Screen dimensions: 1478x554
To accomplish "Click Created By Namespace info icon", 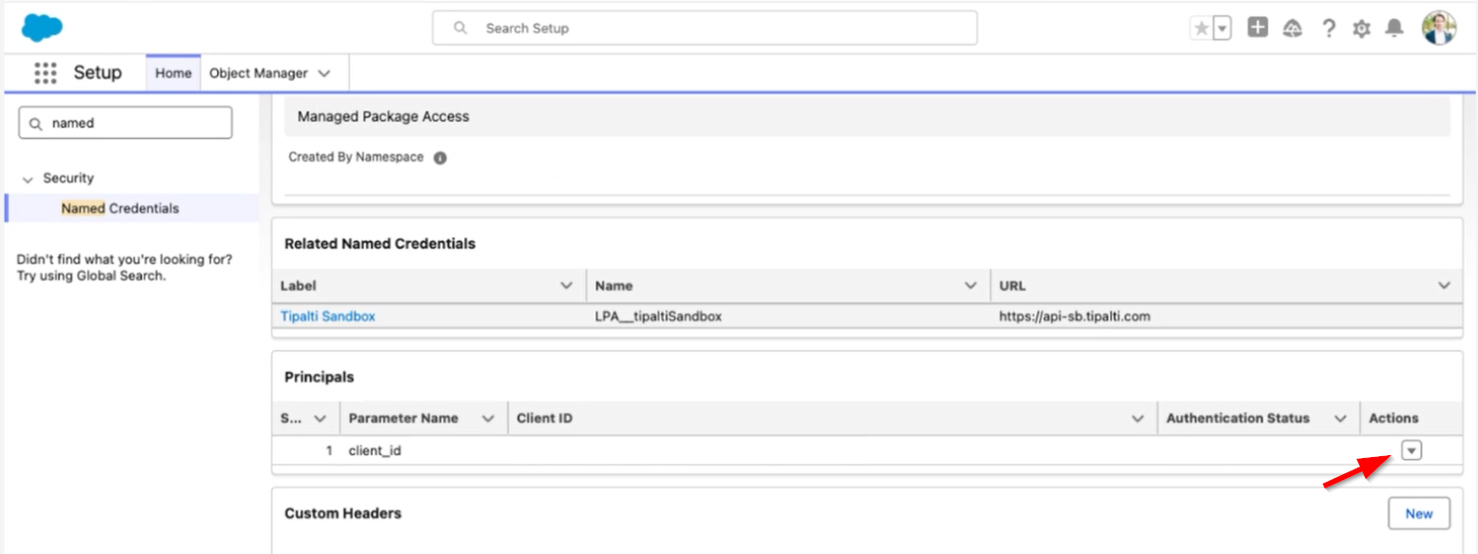I will tap(440, 159).
